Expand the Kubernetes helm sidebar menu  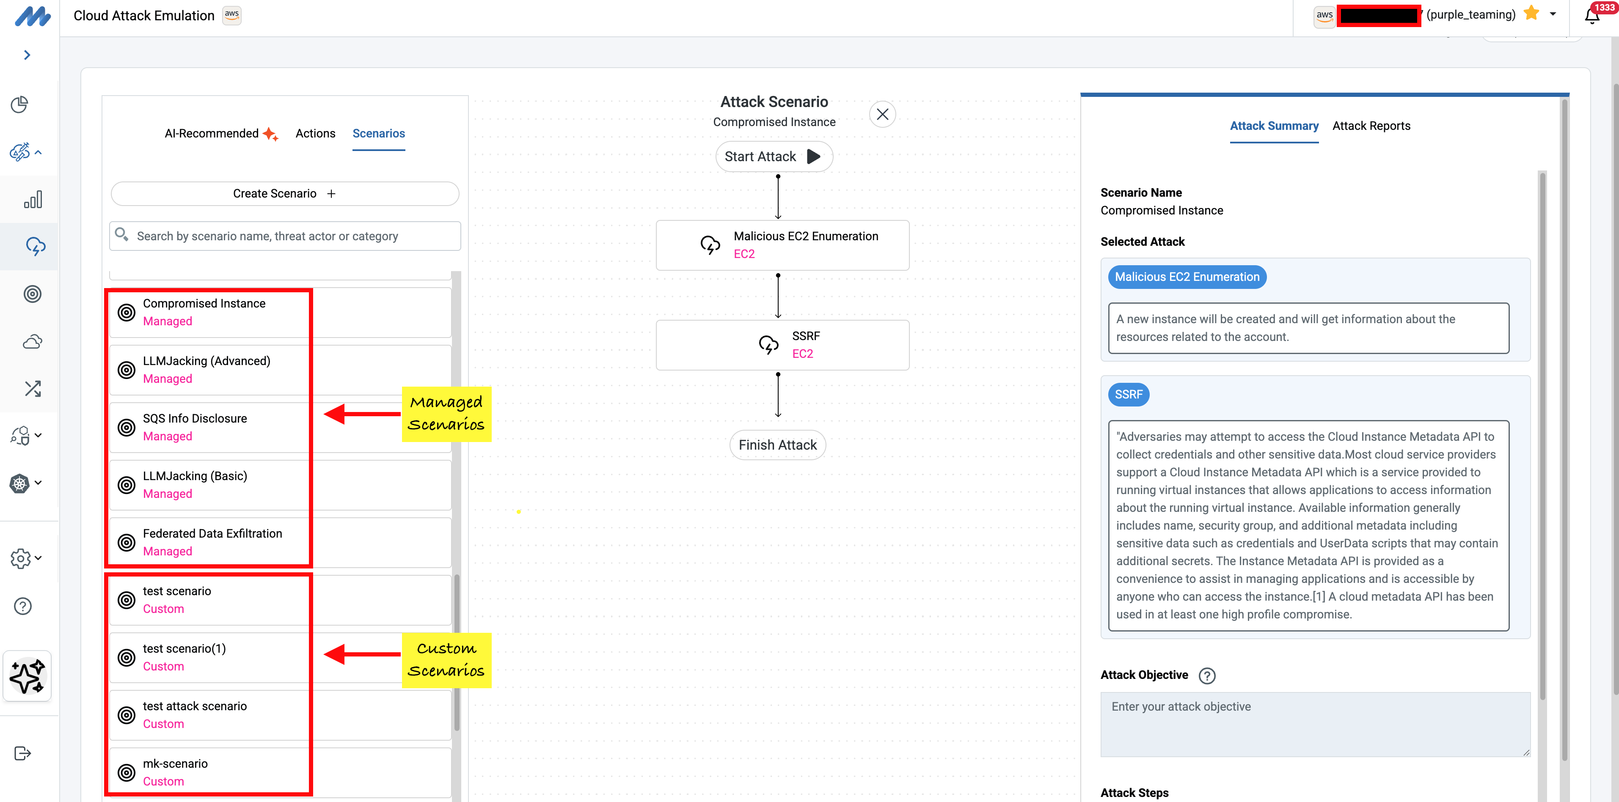point(25,483)
